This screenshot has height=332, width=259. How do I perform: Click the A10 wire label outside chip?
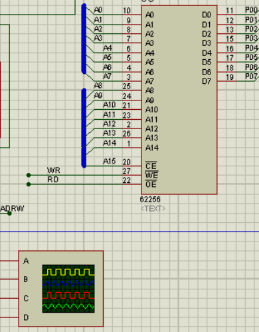click(x=110, y=104)
